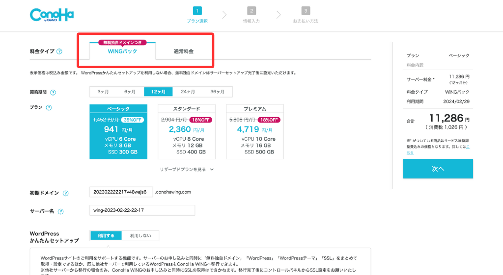This screenshot has height=275, width=503.
Task: Click the 35%OFF badge on ベーシック
Action: [133, 120]
